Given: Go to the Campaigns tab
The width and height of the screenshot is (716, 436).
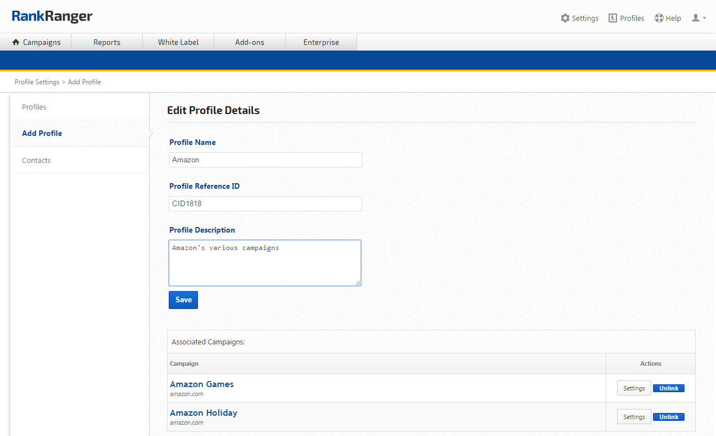Looking at the screenshot, I should tap(36, 42).
